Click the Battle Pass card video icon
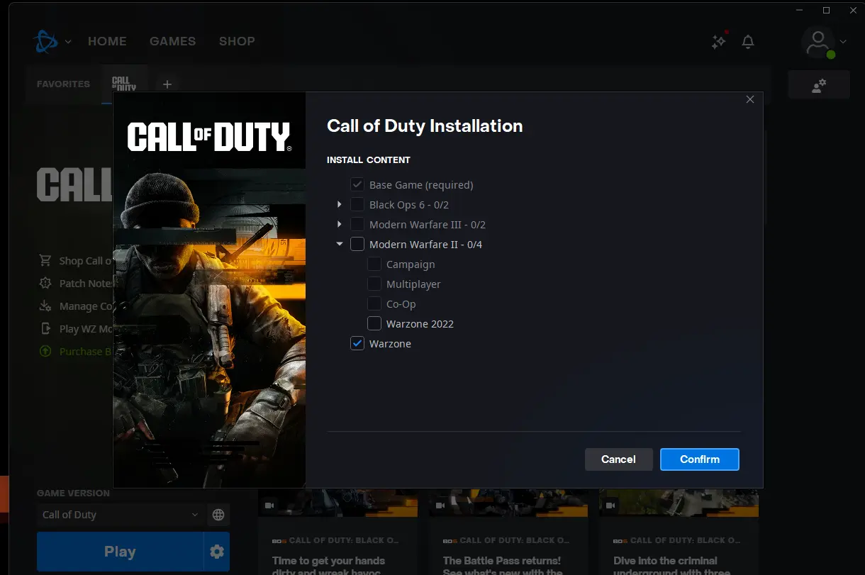This screenshot has height=575, width=865. coord(440,505)
